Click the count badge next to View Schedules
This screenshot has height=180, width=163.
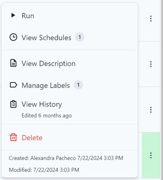(x=80, y=37)
